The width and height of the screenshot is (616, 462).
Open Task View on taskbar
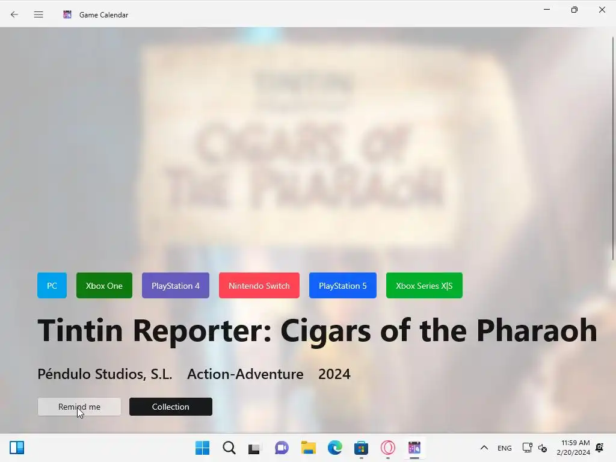255,448
